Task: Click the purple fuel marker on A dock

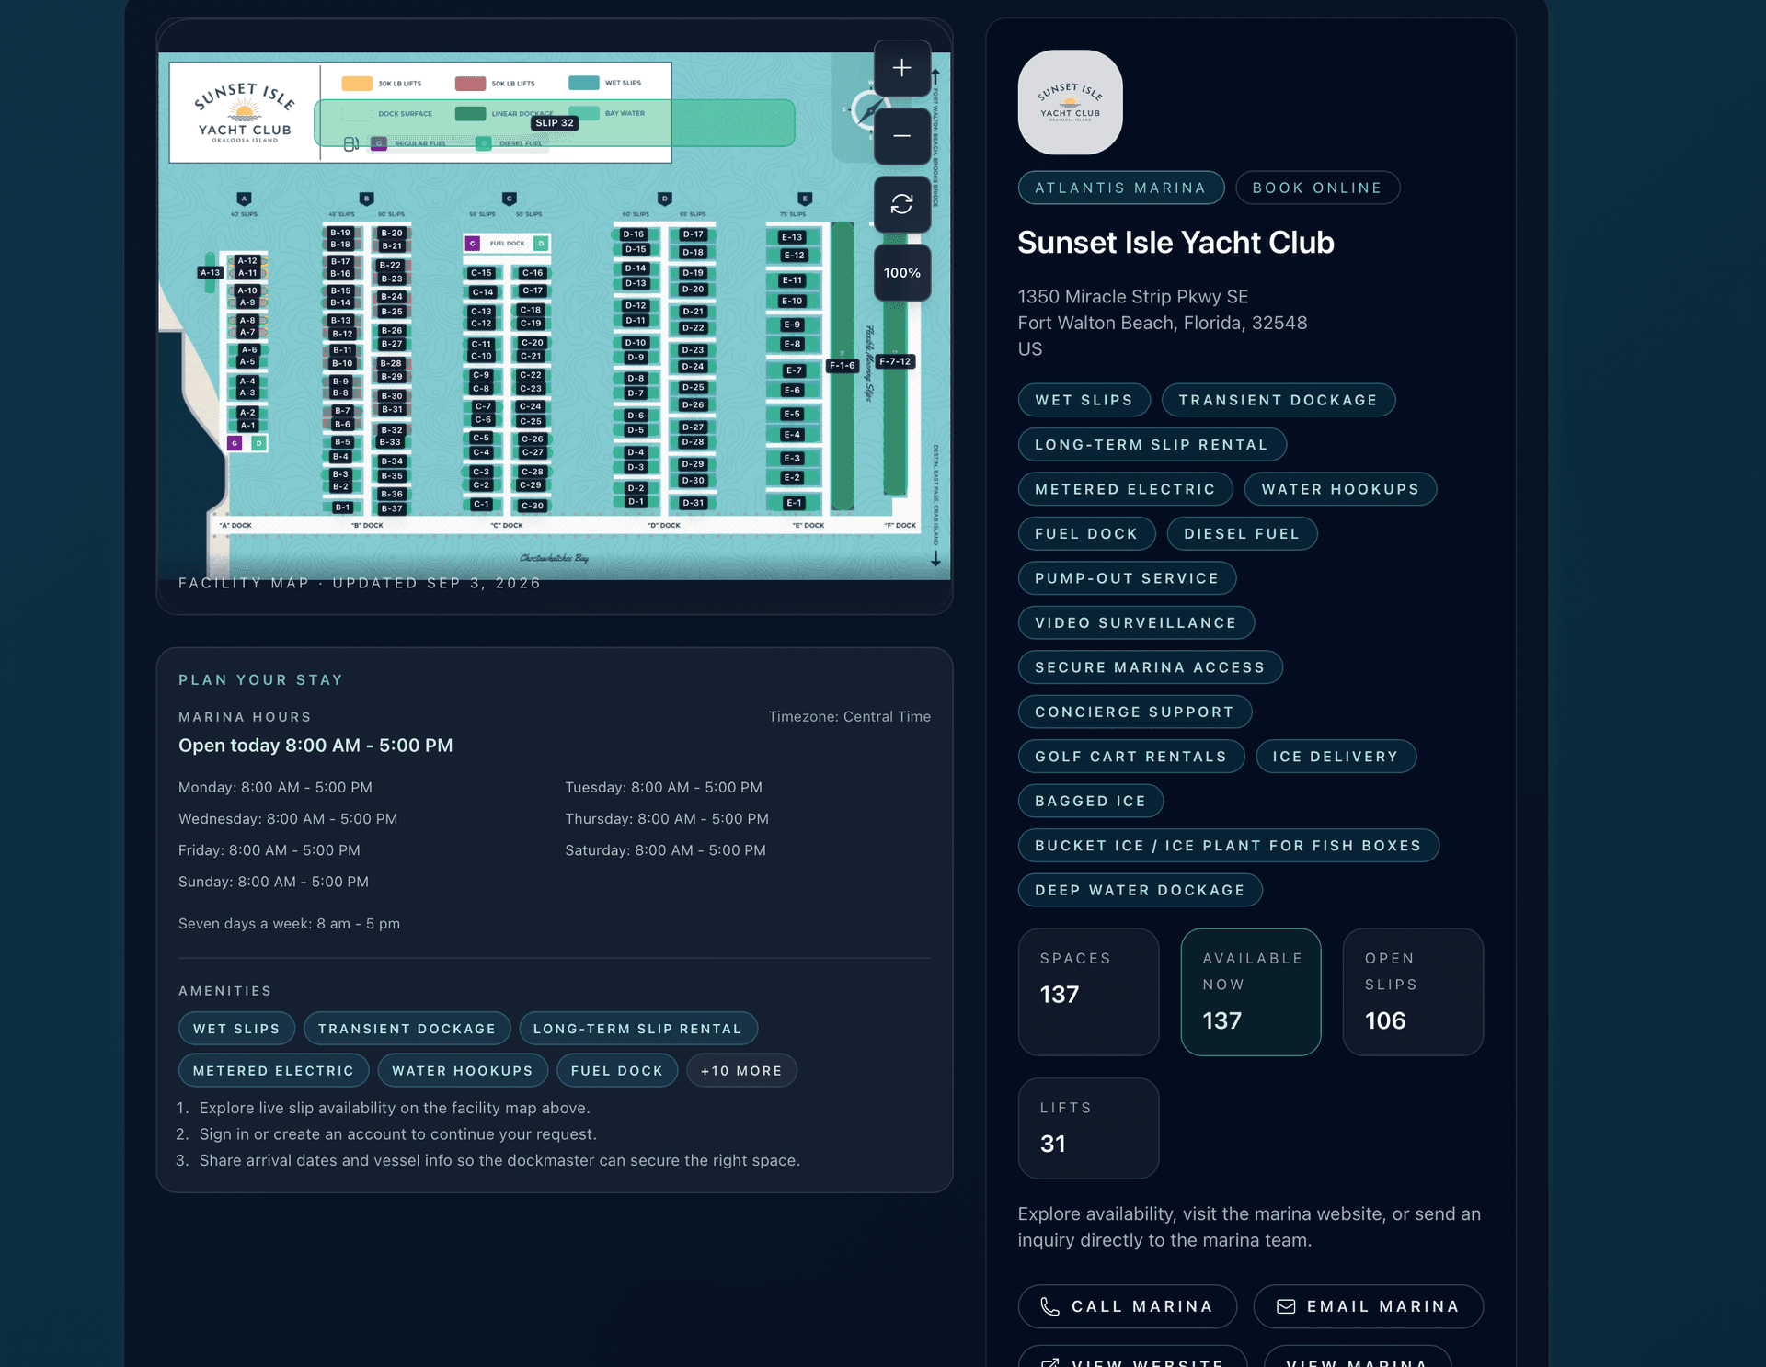Action: click(x=235, y=443)
